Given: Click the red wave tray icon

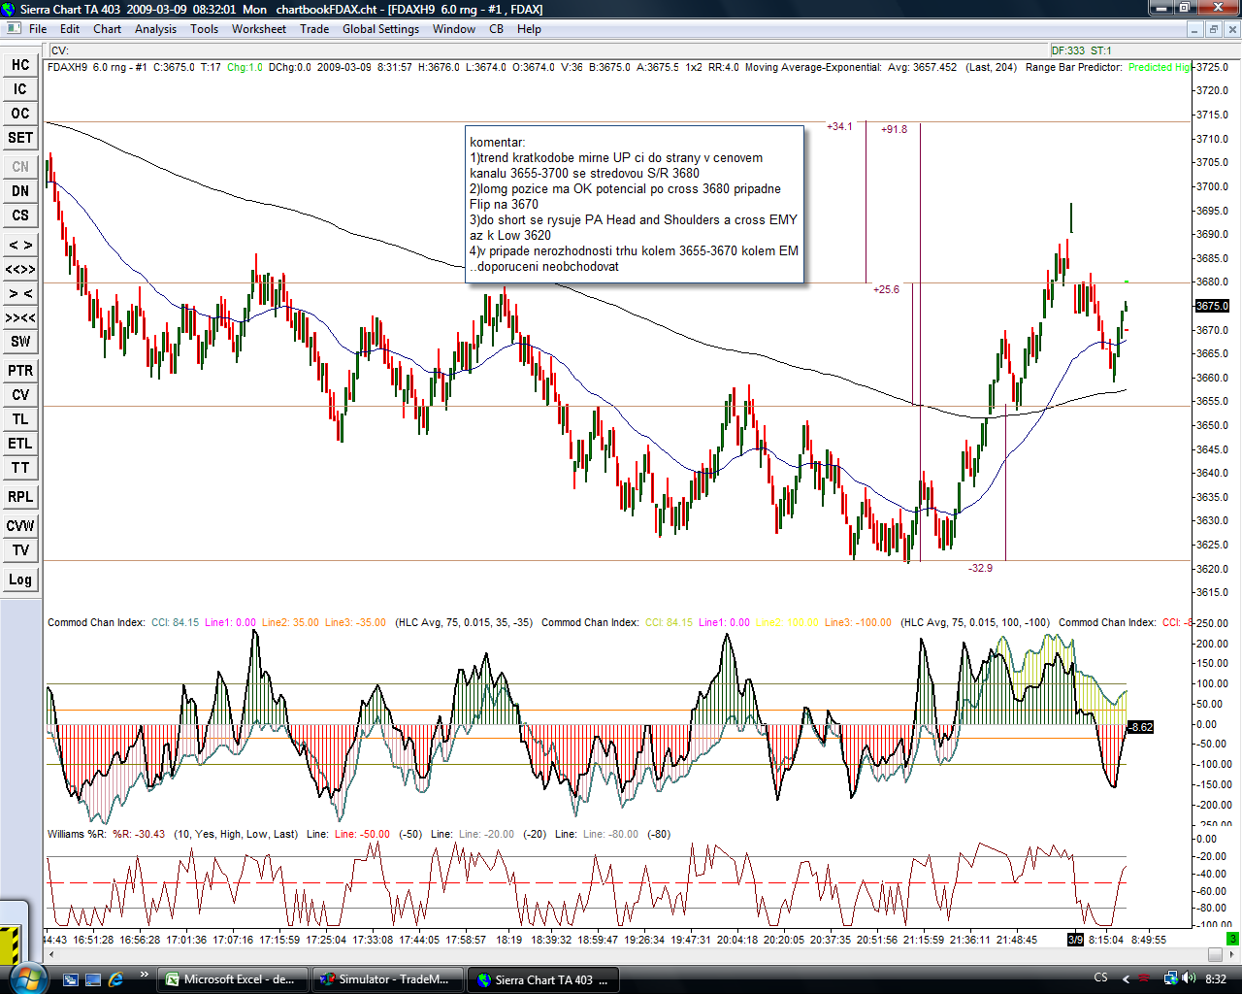Looking at the screenshot, I should pos(1144,978).
